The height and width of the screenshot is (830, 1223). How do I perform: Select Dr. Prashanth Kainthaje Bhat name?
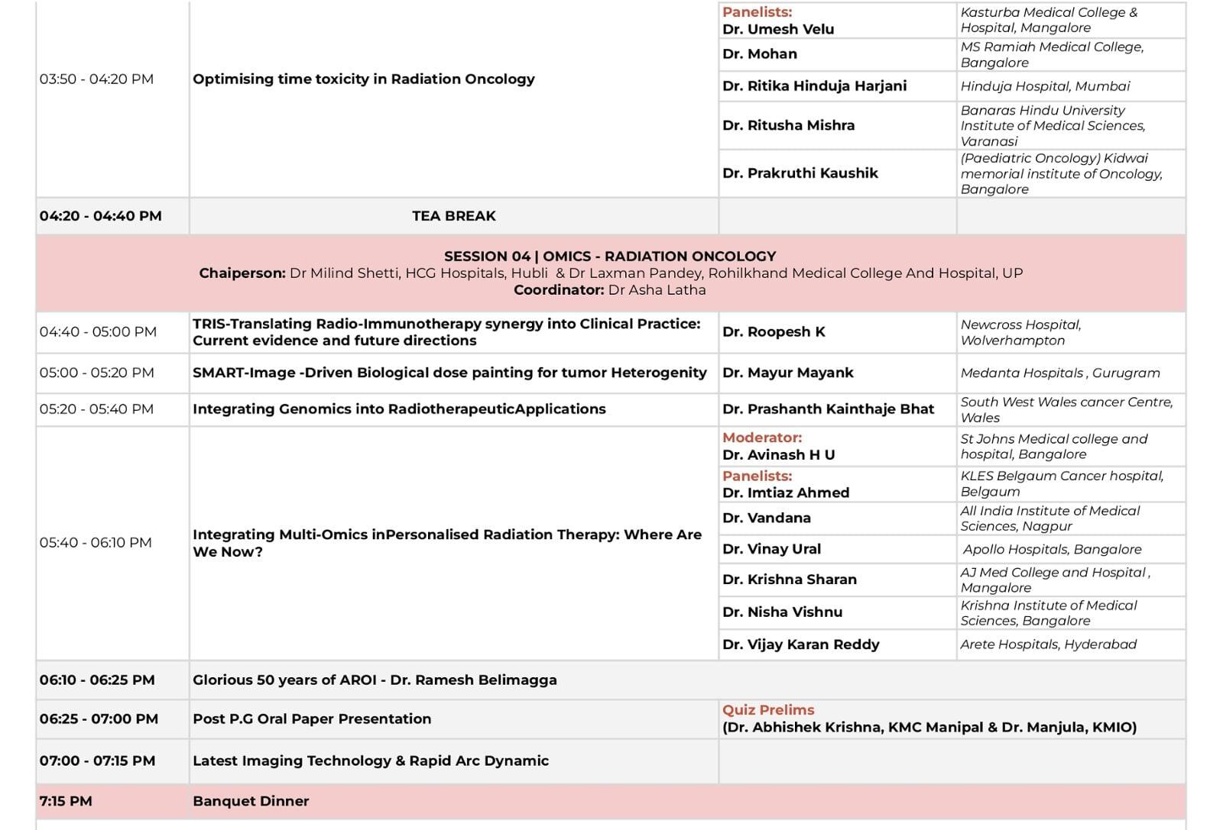[x=828, y=409]
